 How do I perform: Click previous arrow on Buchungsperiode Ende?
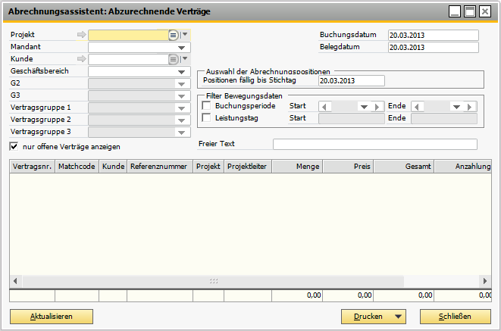416,107
